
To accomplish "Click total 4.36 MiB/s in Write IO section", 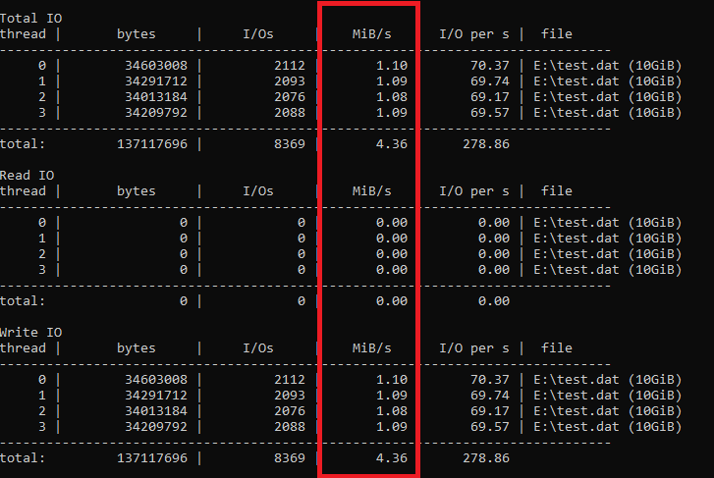I will [x=392, y=458].
